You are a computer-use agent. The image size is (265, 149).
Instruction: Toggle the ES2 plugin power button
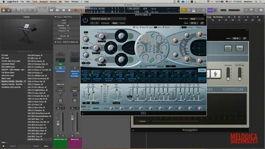pyautogui.click(x=85, y=20)
